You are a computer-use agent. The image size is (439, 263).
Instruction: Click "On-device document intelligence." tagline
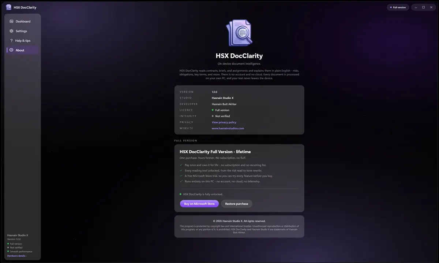[x=239, y=64]
